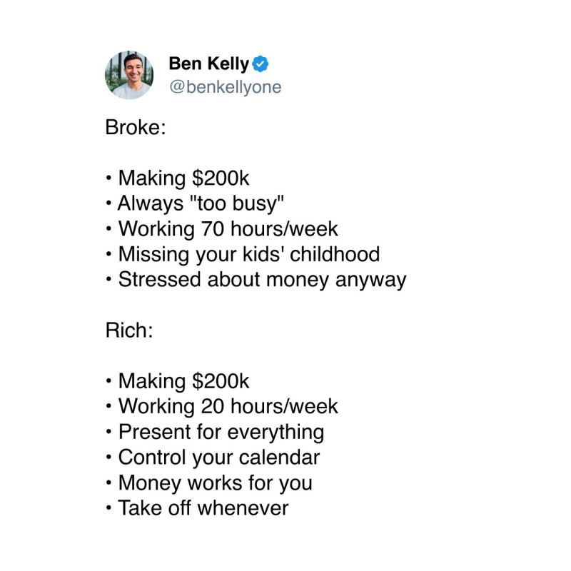
Task: Click Ben Kelly's profile photo
Action: (x=129, y=75)
